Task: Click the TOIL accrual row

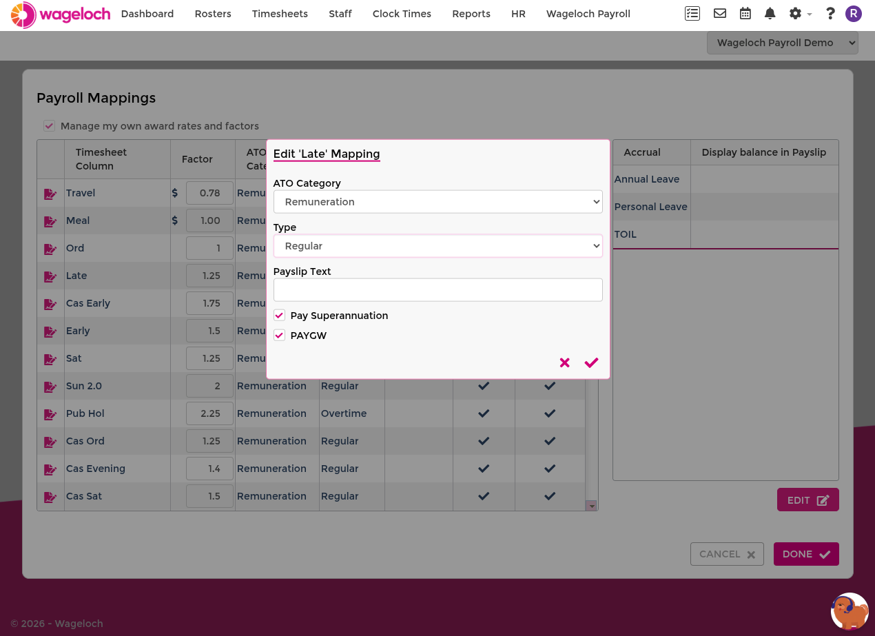Action: coord(725,234)
